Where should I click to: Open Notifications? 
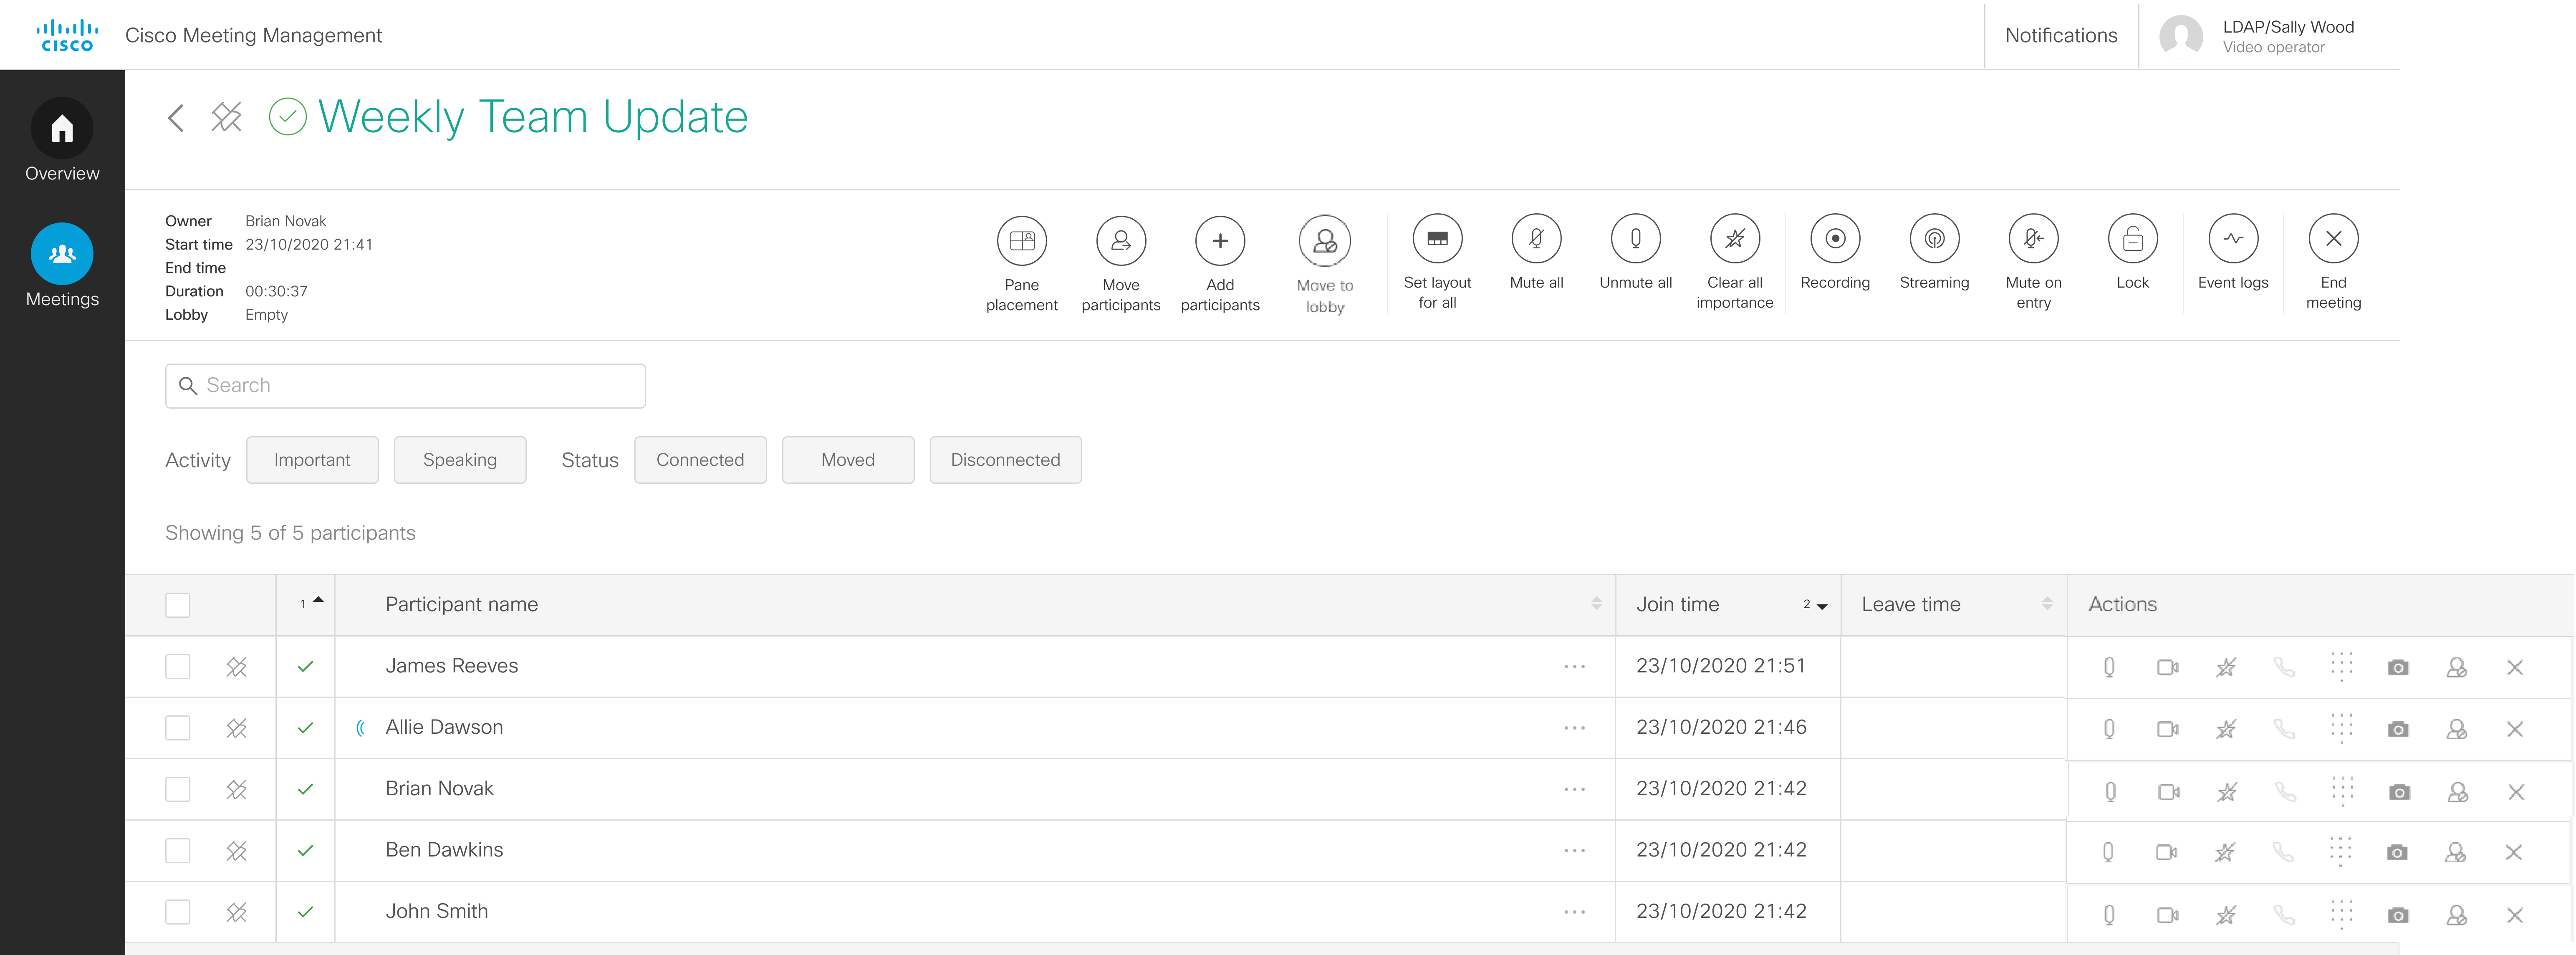tap(2060, 35)
